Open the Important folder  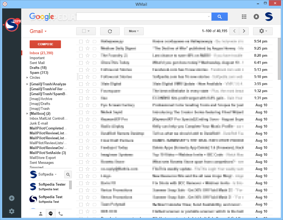(x=37, y=58)
